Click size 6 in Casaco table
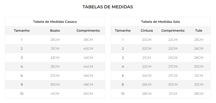This screenshot has height=103, width=216. point(22,76)
